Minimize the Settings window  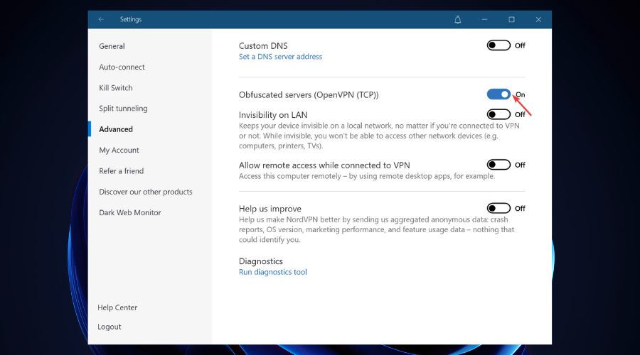484,19
